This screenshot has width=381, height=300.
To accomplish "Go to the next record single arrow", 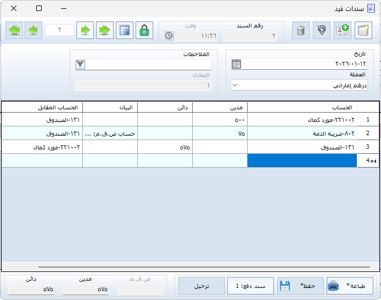I will [85, 30].
